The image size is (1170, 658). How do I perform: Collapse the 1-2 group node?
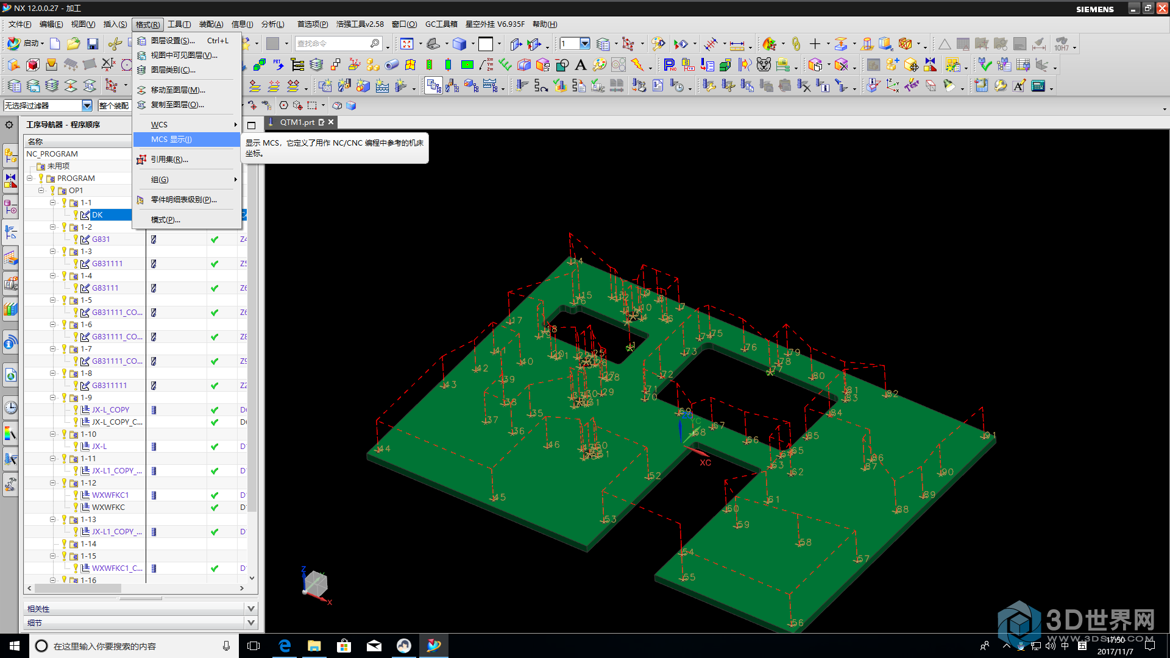tap(52, 227)
